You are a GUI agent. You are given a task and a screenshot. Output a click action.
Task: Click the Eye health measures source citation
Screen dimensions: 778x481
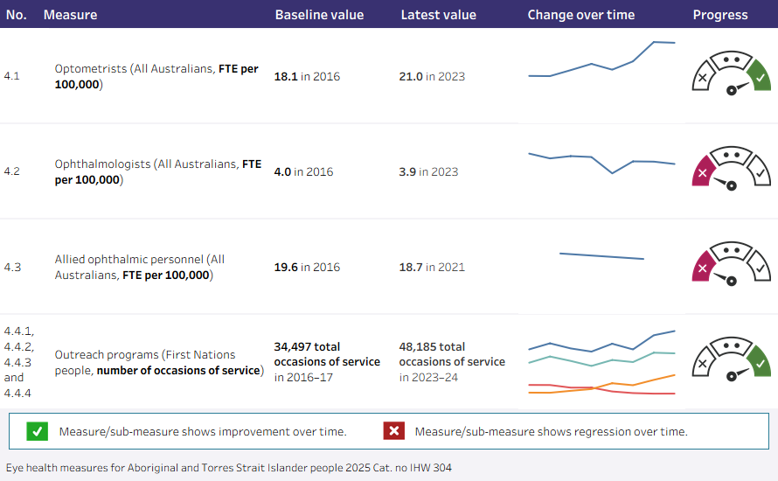coord(229,468)
